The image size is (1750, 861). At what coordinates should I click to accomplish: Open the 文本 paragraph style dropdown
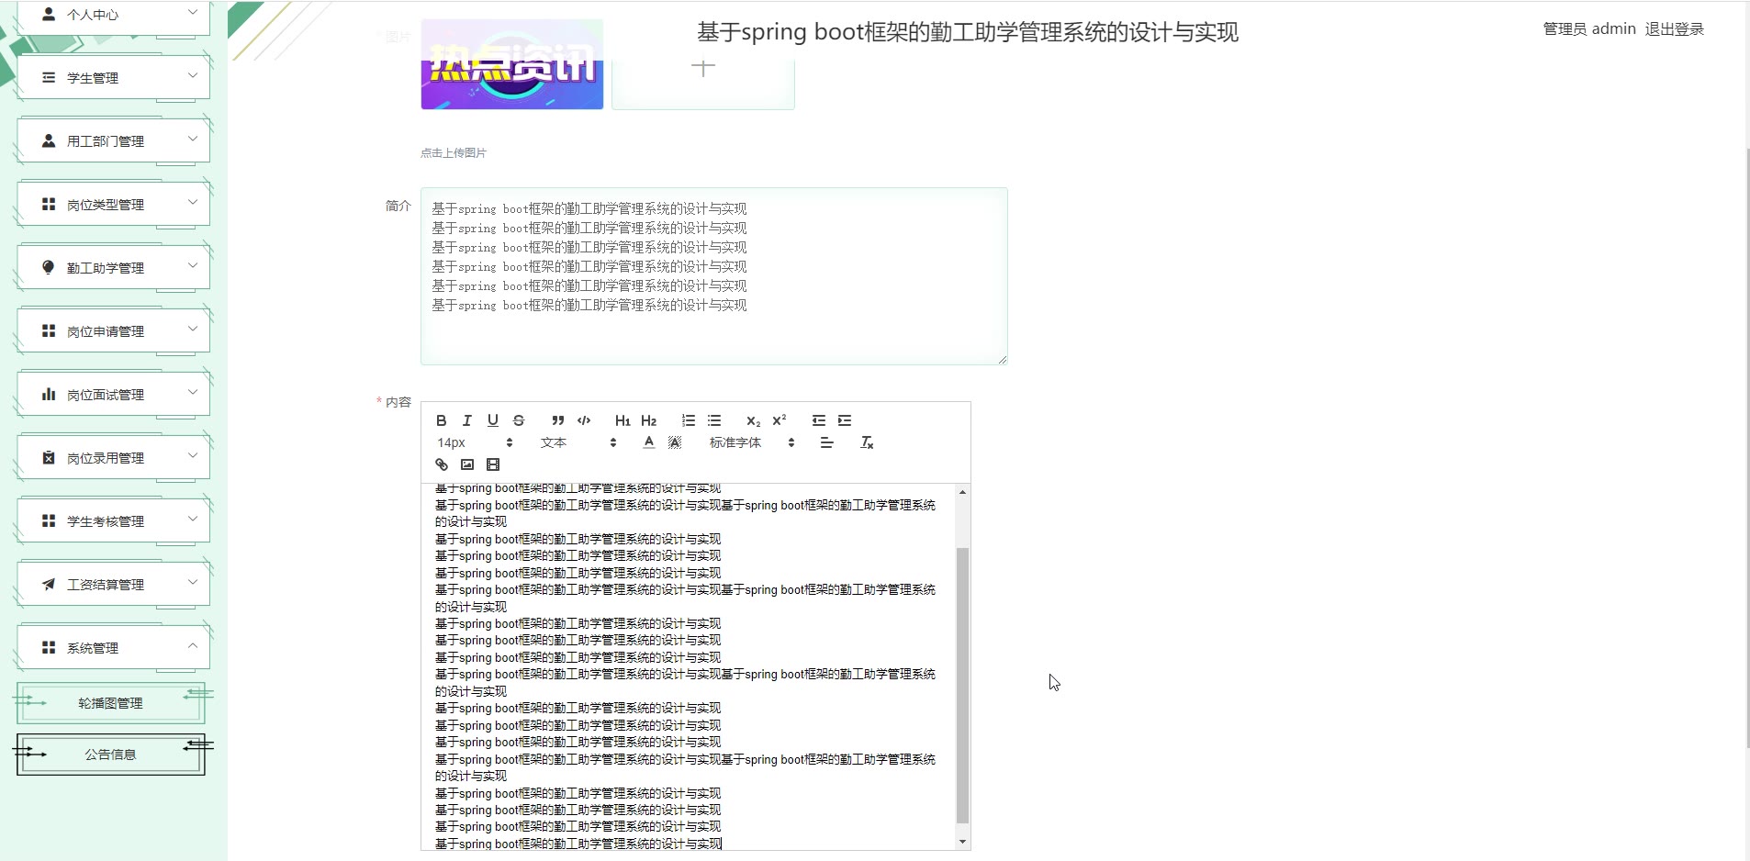(x=578, y=442)
